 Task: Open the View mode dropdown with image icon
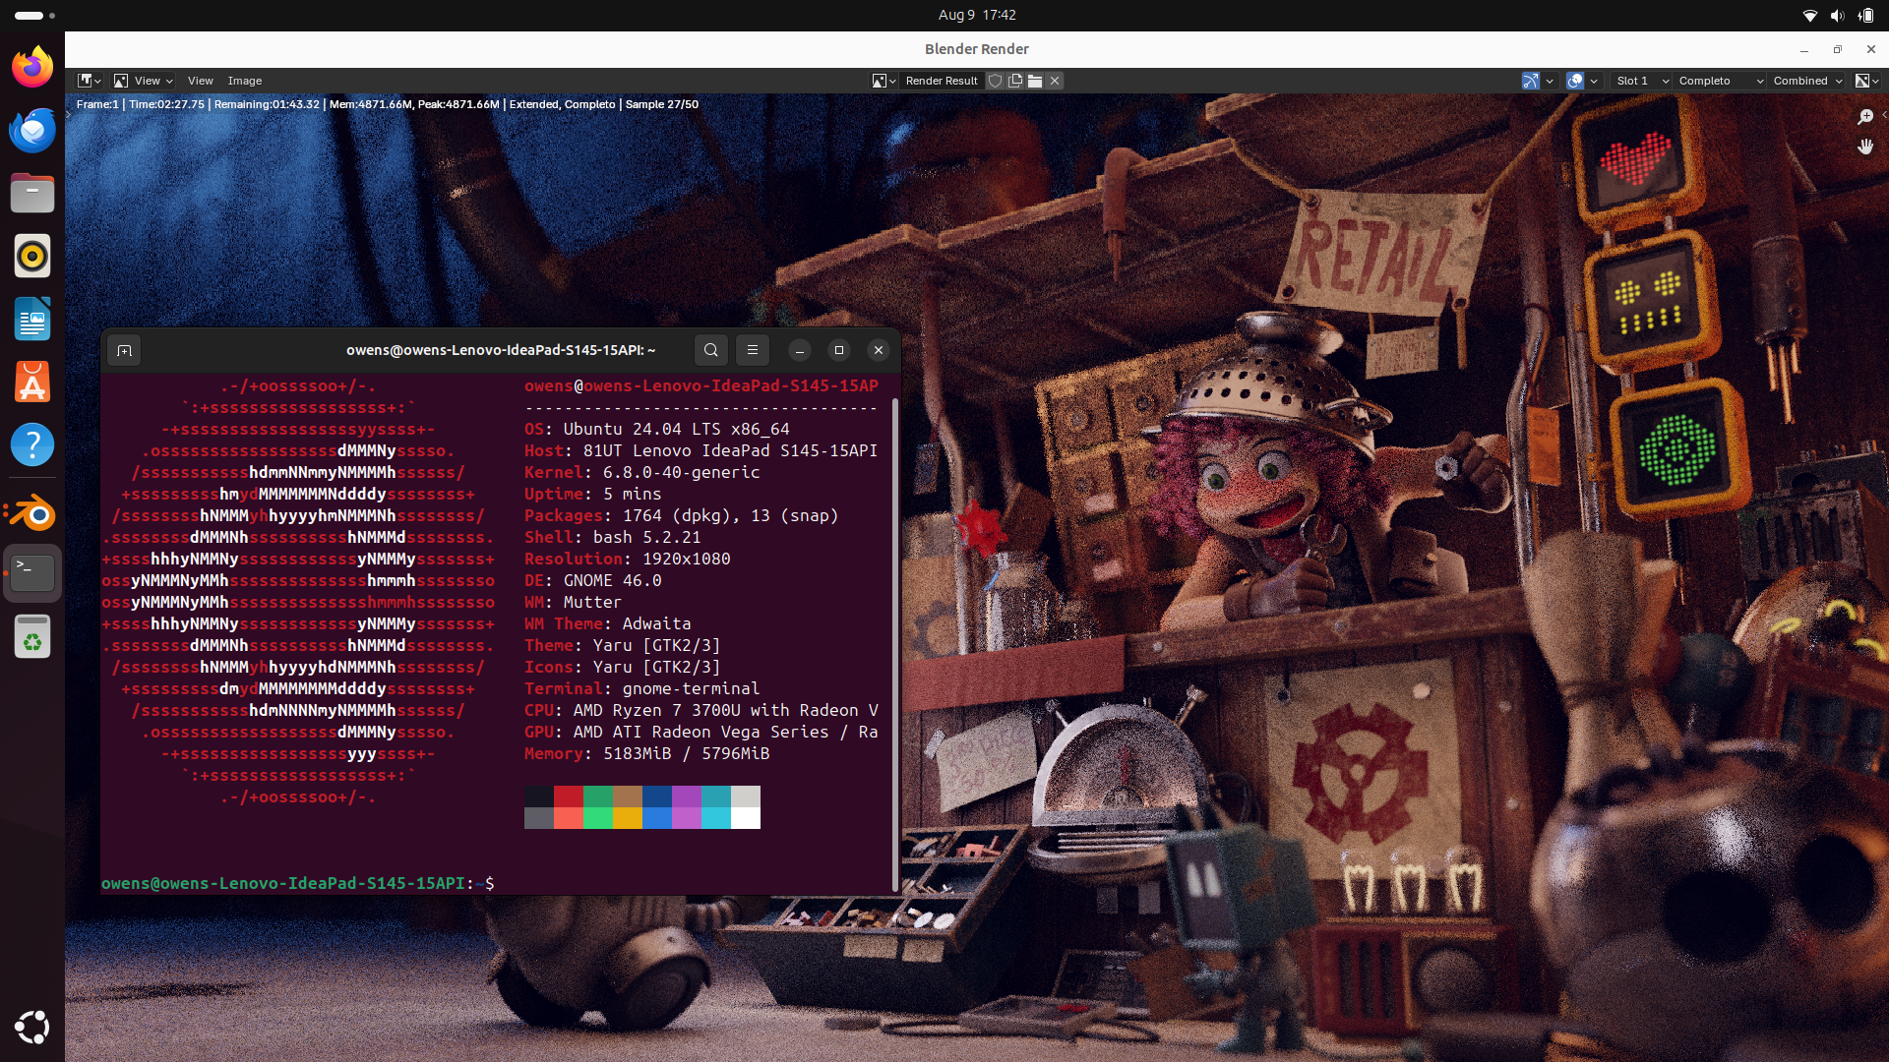[x=144, y=81]
